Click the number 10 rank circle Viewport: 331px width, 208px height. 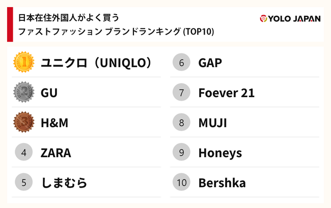pyautogui.click(x=181, y=183)
